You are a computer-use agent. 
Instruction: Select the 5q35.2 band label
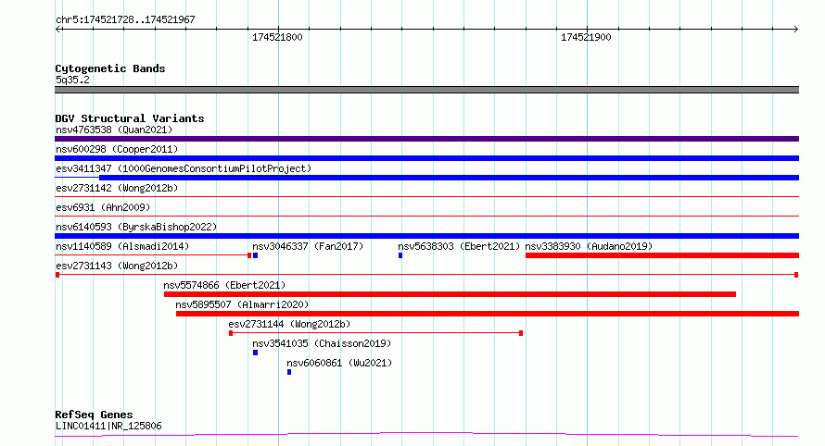tap(72, 80)
